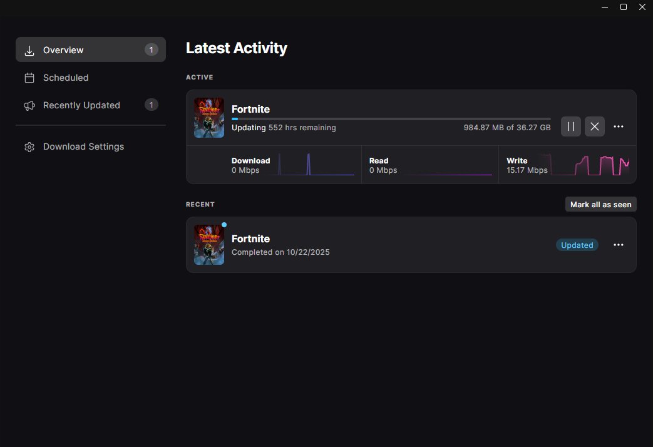The image size is (653, 447).
Task: Click 'Completed on 10/22/2025' text
Action: (x=280, y=252)
